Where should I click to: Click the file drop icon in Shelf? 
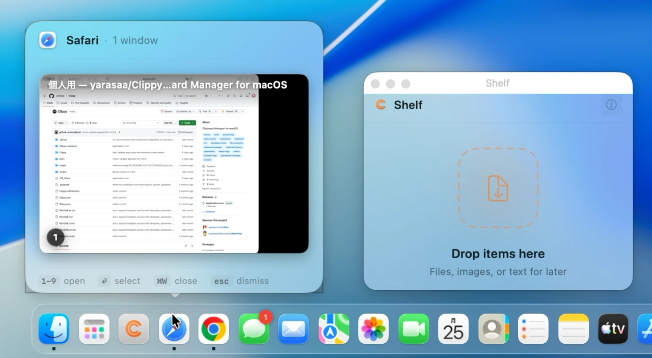coord(498,188)
